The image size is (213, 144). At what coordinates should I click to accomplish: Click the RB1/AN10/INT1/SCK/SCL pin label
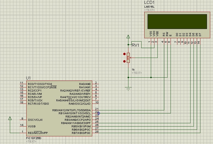coord(74,113)
